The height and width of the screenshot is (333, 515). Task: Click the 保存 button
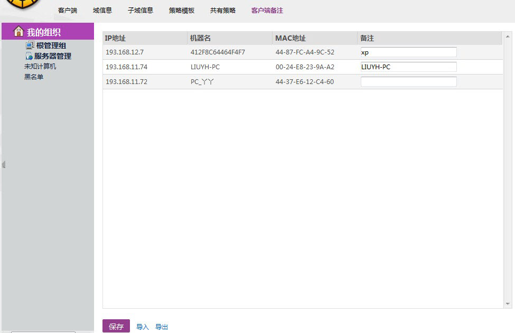pos(116,327)
